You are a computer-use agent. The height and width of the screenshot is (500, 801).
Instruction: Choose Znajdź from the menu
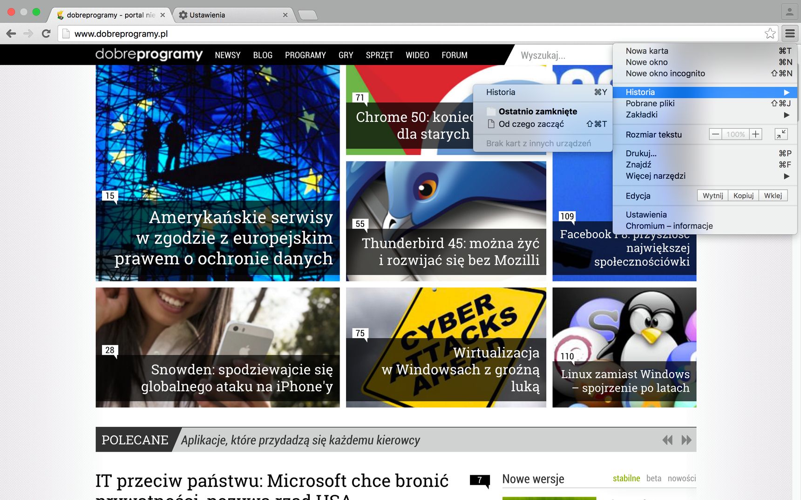[705, 164]
